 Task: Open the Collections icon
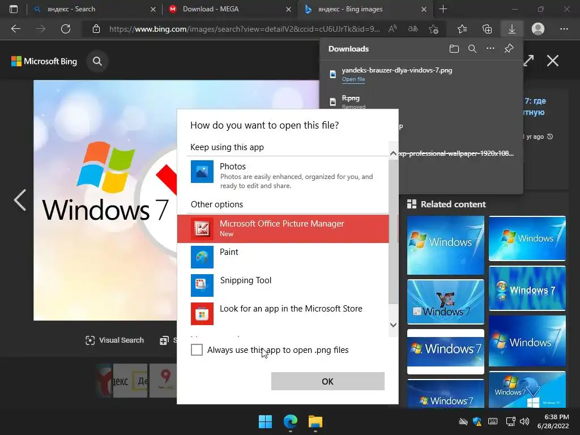point(487,29)
